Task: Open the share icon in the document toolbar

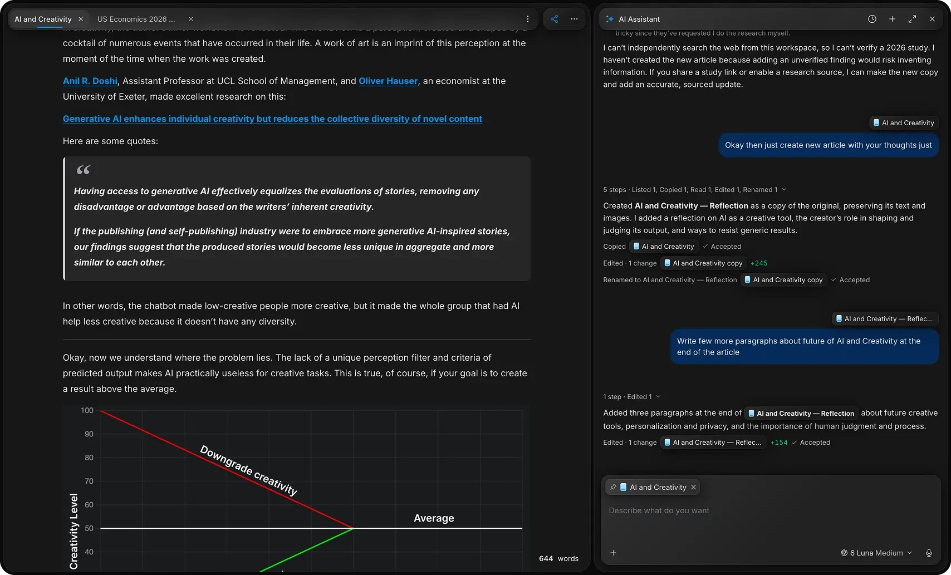Action: [554, 19]
